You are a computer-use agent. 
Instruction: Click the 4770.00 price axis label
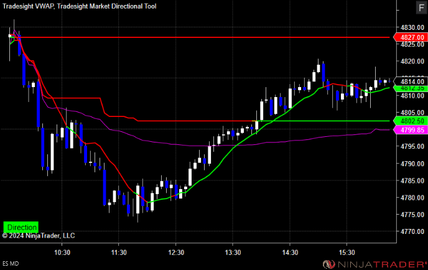pos(412,231)
